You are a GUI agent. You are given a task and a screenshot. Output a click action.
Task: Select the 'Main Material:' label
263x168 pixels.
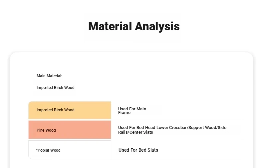coord(49,76)
